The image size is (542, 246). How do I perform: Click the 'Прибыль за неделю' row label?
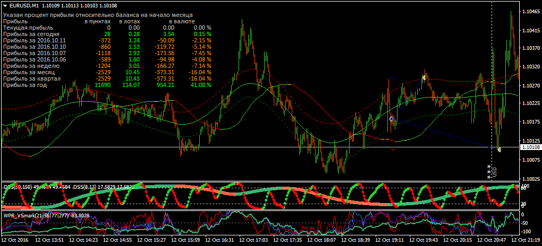click(31, 66)
